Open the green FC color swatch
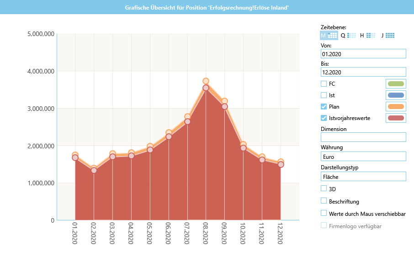The width and height of the screenshot is (414, 261). pos(396,84)
